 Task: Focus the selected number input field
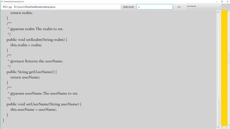pos(155,7)
